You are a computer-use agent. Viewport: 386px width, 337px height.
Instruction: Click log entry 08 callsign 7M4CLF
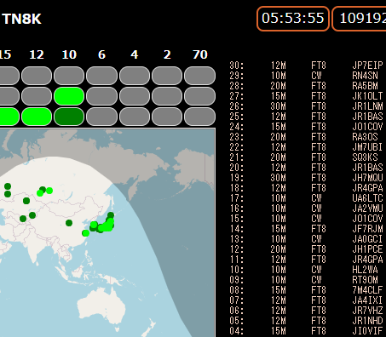tap(367, 290)
